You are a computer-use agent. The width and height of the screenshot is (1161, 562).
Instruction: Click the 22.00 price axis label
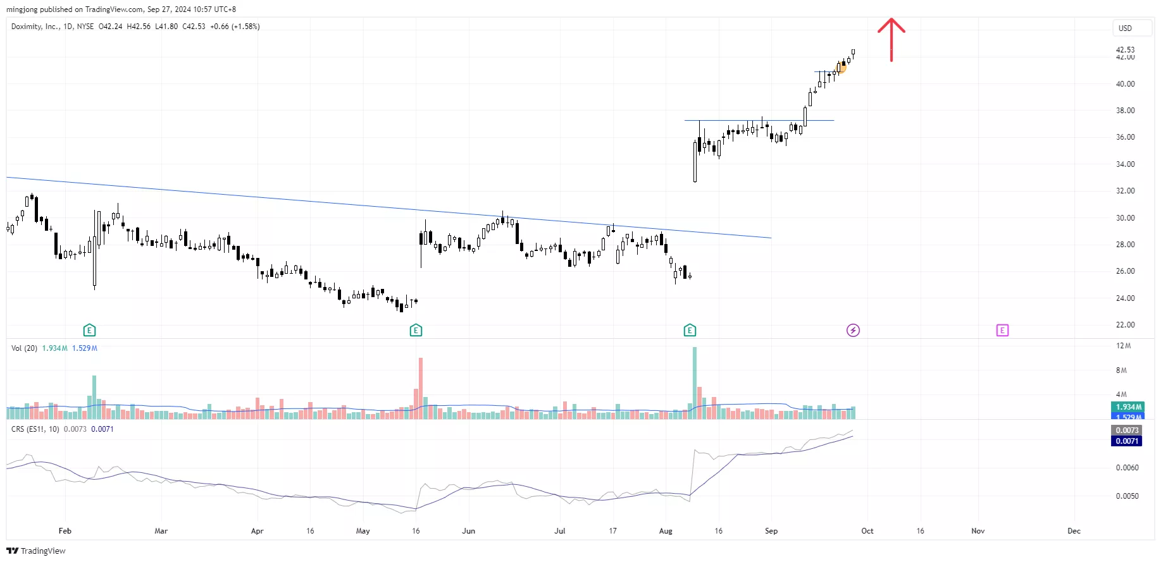point(1125,325)
